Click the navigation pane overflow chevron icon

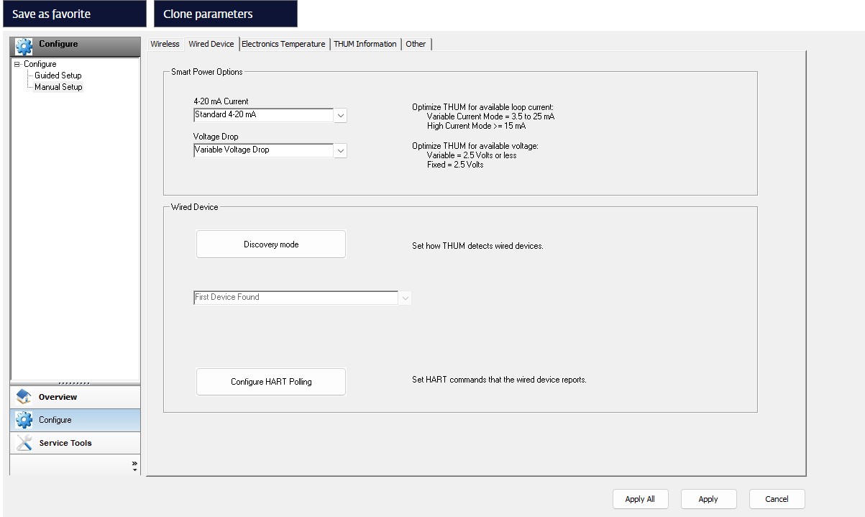pos(134,465)
